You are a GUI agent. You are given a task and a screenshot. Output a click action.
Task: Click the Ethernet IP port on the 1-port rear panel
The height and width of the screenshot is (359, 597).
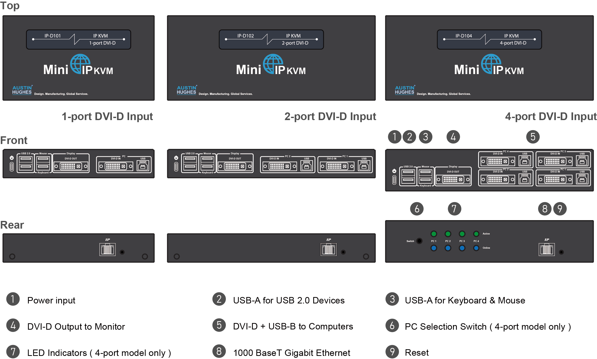108,249
